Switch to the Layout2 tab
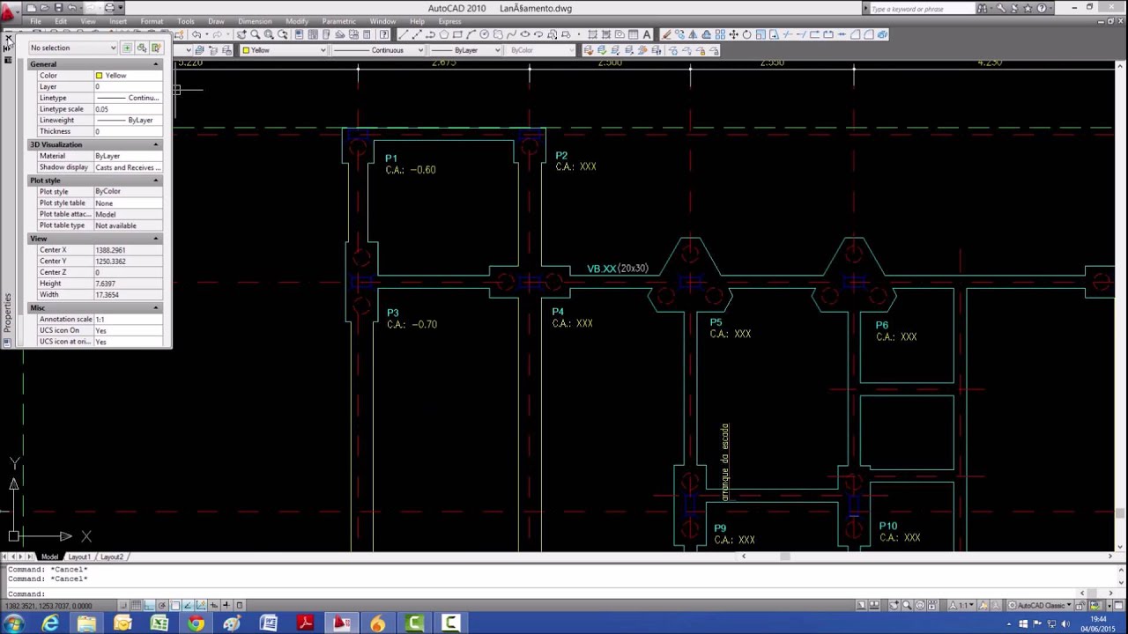This screenshot has width=1128, height=634. click(x=111, y=557)
